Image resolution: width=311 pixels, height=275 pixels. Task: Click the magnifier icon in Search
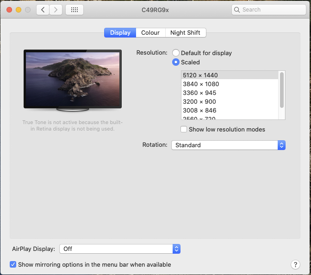pos(237,10)
